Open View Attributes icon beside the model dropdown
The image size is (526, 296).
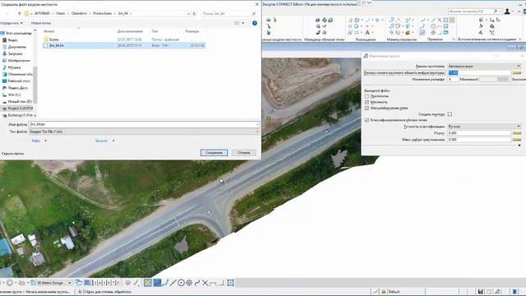78,283
